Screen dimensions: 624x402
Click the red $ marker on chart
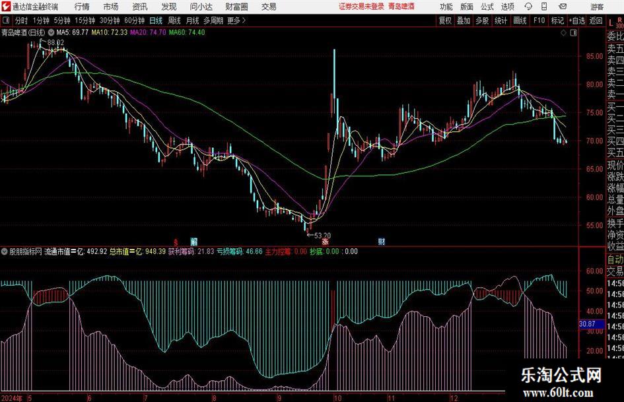pos(176,242)
